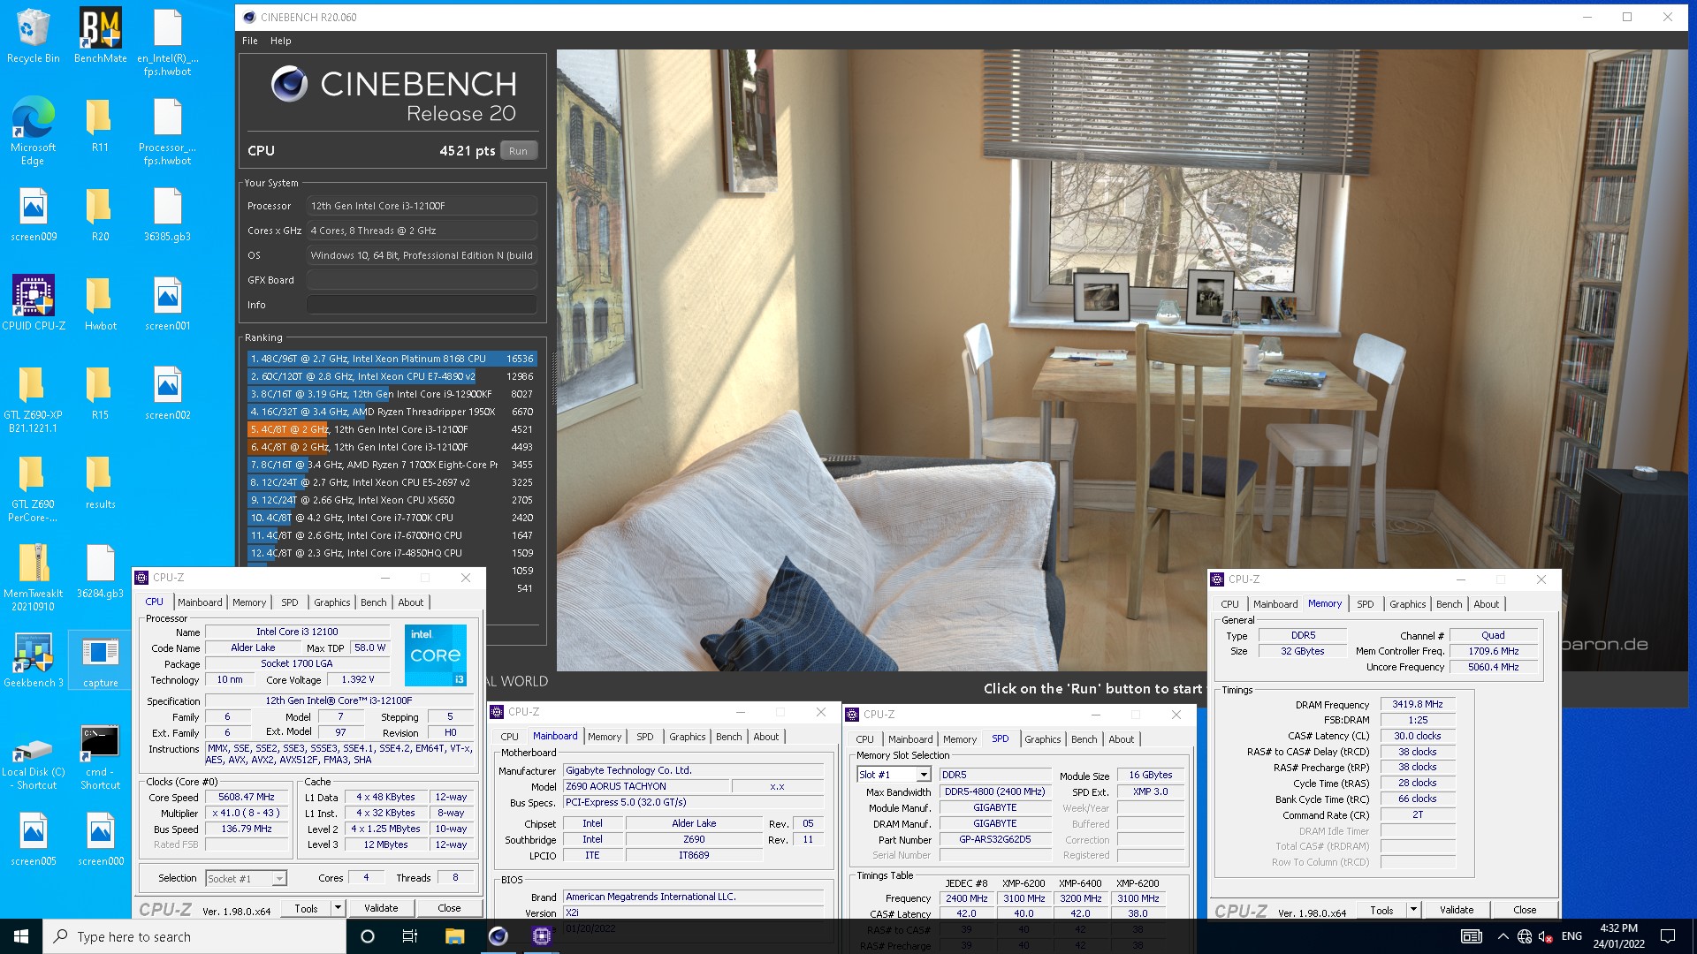Click DRAM Frequency value 3419.8 MHz
Screen dimensions: 1697x954
1417,705
